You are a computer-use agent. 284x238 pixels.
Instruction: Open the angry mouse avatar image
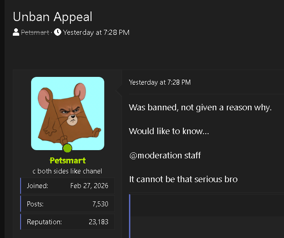pyautogui.click(x=68, y=114)
